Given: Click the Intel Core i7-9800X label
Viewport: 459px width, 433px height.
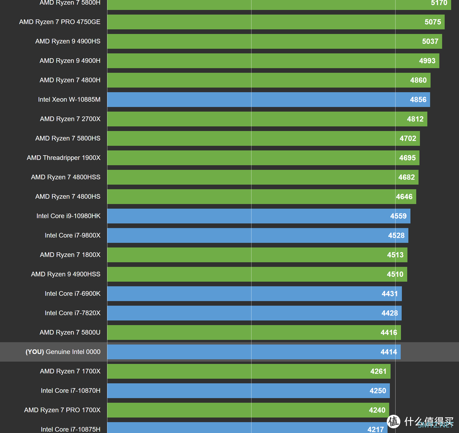Looking at the screenshot, I should (73, 235).
